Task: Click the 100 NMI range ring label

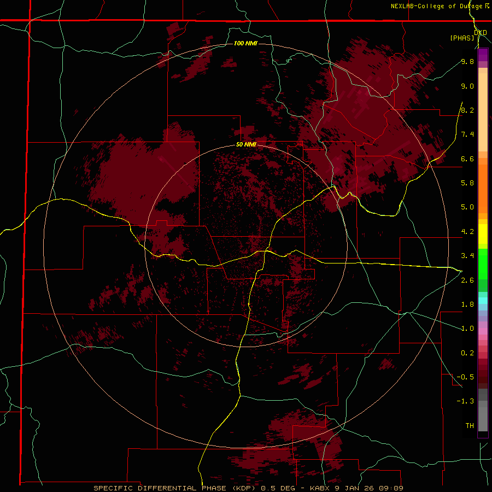Action: click(245, 43)
